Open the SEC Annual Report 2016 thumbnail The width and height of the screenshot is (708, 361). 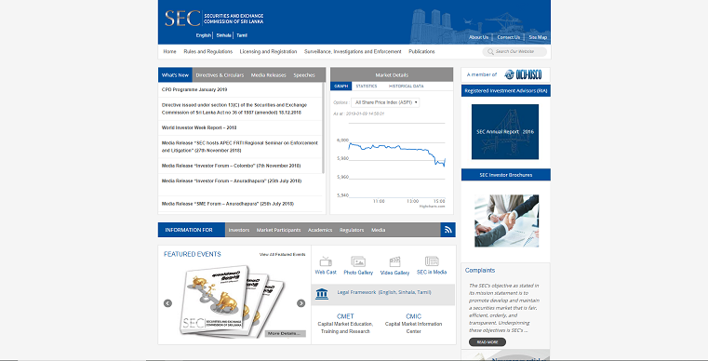505,132
